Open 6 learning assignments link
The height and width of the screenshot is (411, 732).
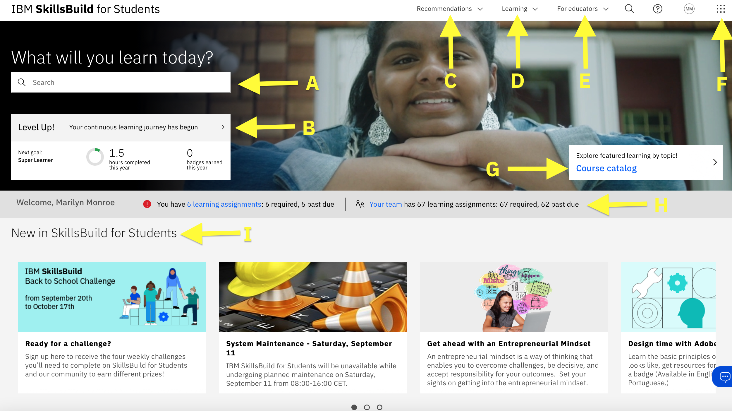[x=224, y=204]
